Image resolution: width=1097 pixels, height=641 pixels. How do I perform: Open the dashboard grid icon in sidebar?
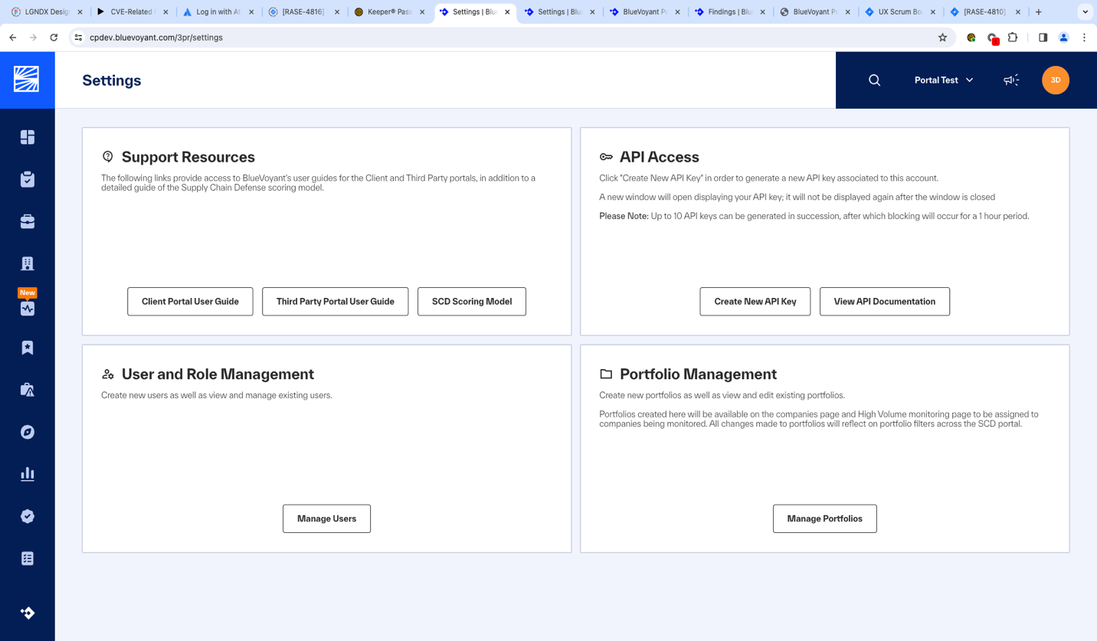click(x=28, y=137)
